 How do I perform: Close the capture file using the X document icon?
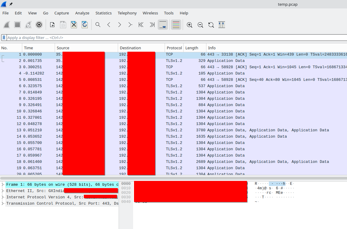tap(74, 25)
